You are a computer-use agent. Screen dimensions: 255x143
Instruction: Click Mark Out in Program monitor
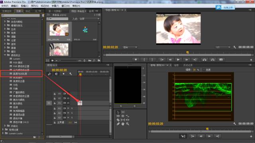(x=152, y=60)
